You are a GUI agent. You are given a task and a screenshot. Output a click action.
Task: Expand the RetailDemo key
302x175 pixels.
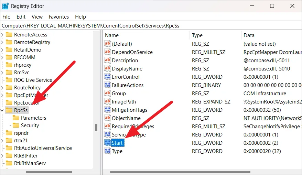tap(2, 50)
